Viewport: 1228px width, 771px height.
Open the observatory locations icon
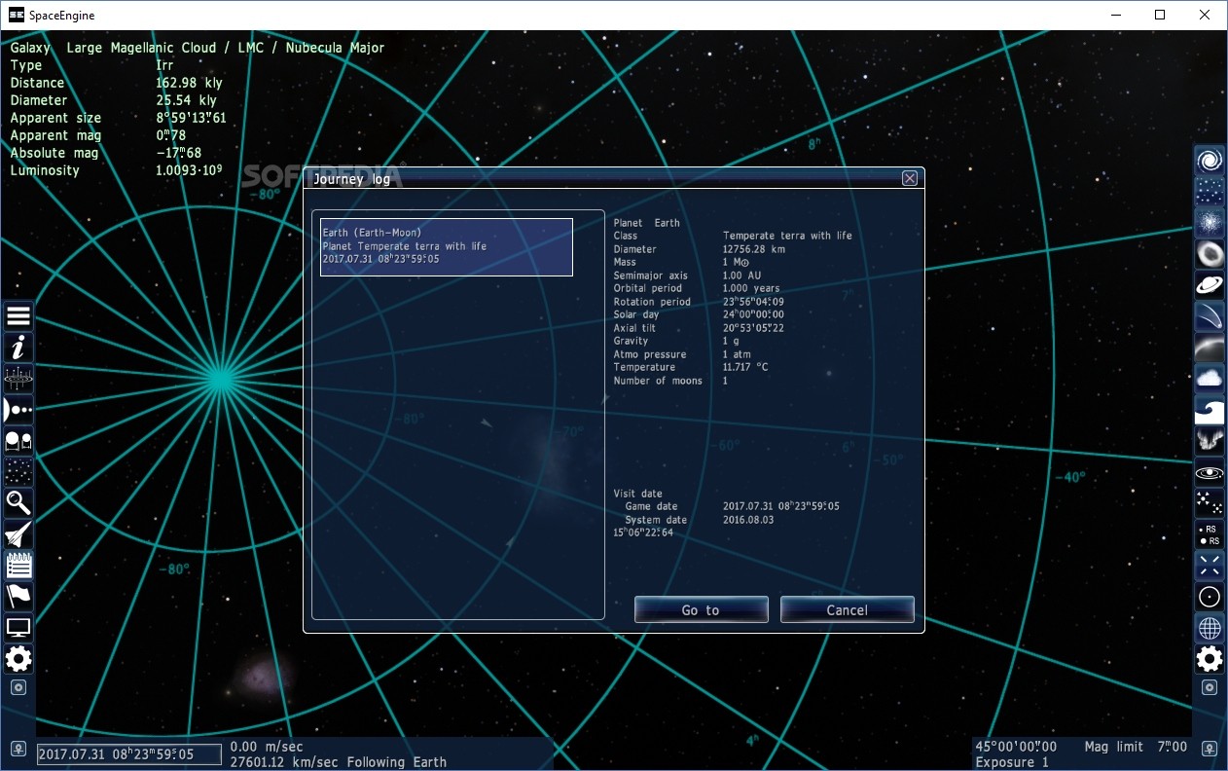click(18, 440)
